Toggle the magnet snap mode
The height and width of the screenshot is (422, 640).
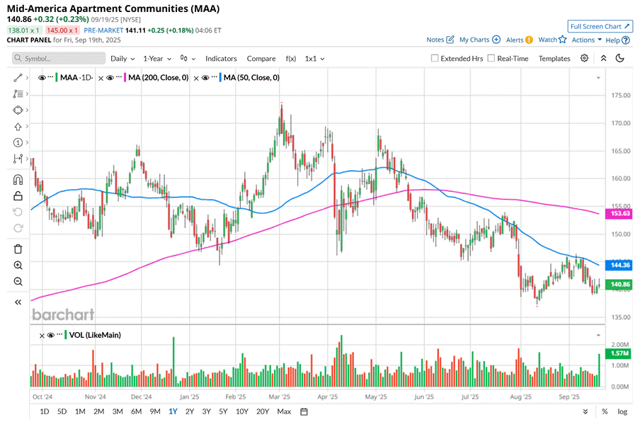18,180
